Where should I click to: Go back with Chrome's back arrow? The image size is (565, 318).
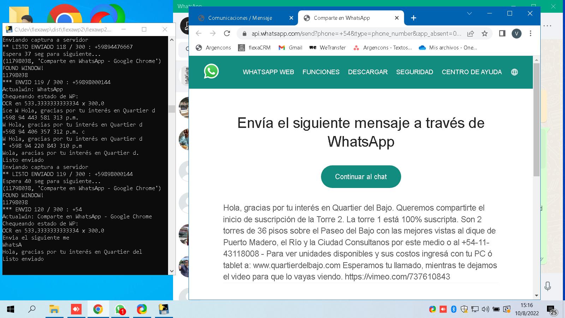point(198,34)
